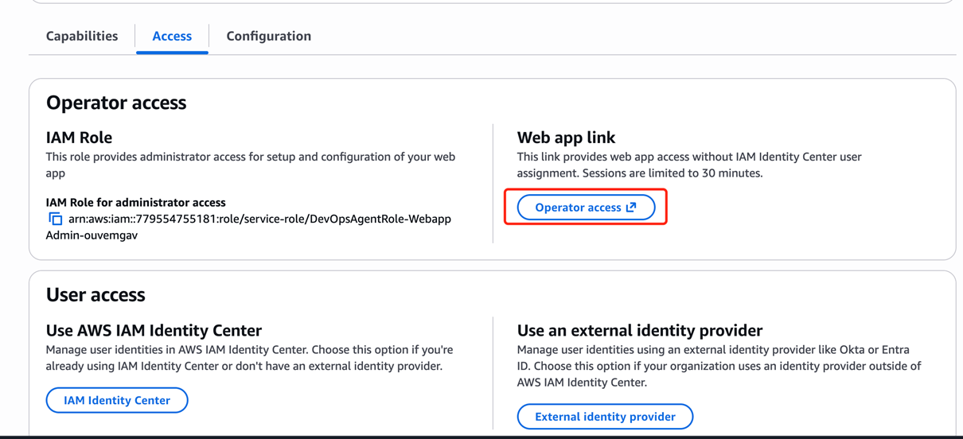This screenshot has height=439, width=963.
Task: Click the "Use AWS IAM Identity Center" heading
Action: click(154, 331)
